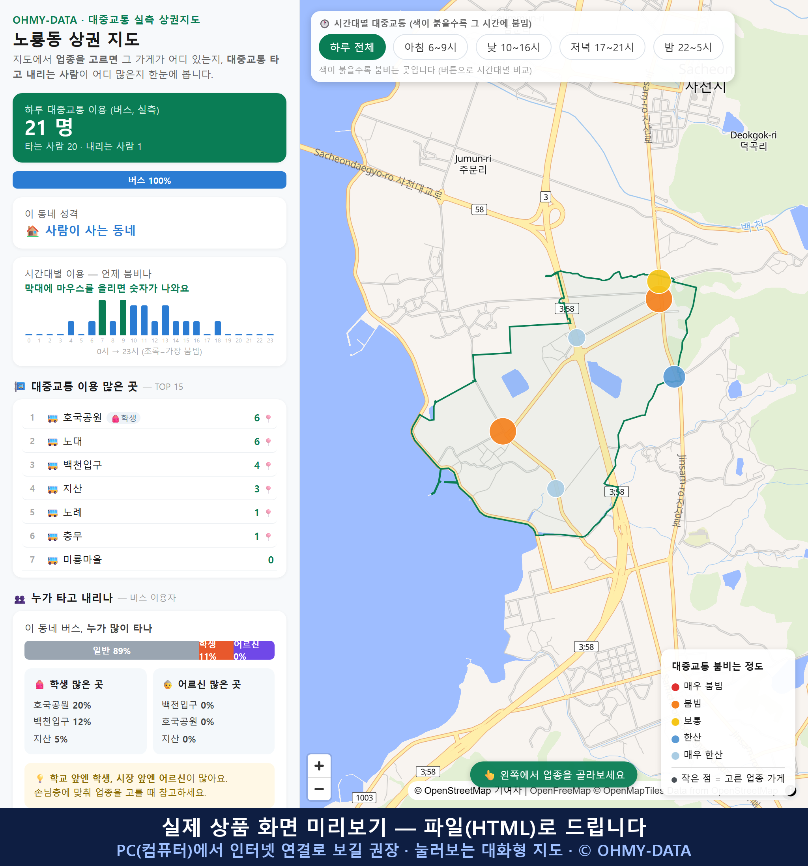Click the bus icon beside 노대
Viewport: 808px width, 866px height.
click(52, 442)
